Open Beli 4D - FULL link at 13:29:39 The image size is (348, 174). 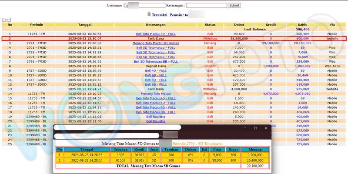click(156, 70)
